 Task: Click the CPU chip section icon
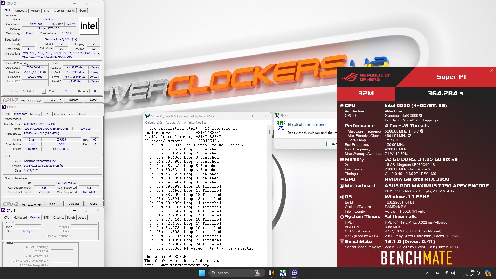tap(342, 106)
